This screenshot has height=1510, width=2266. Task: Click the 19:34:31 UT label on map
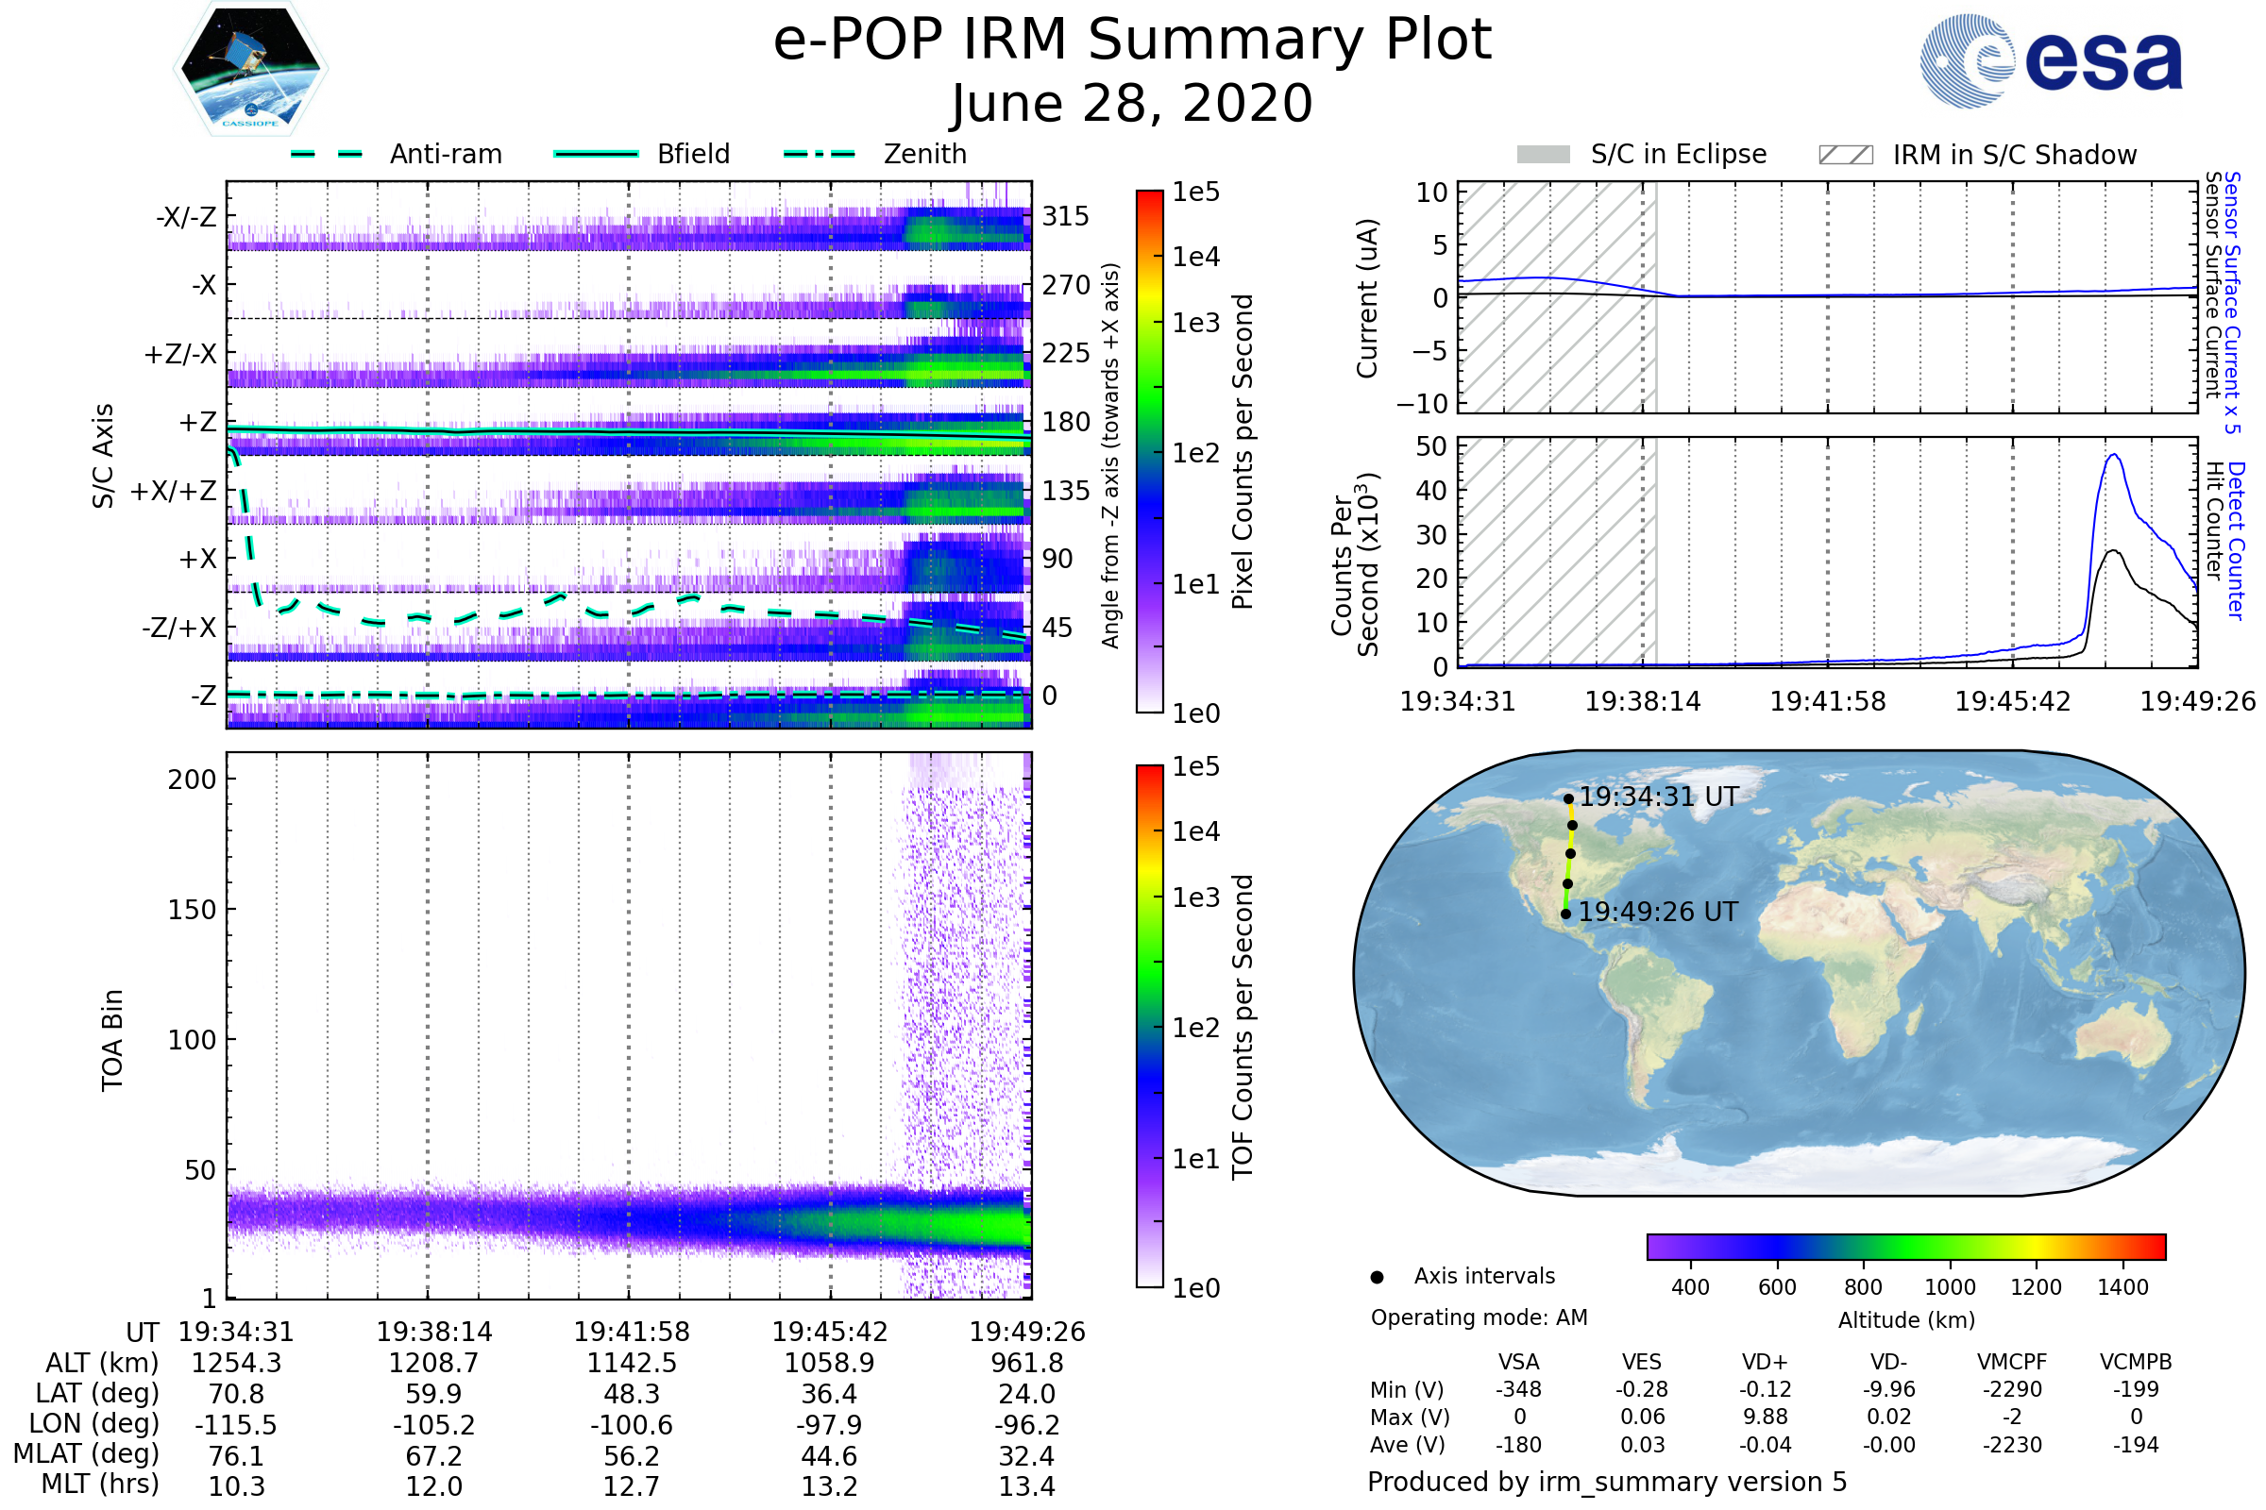tap(1659, 797)
